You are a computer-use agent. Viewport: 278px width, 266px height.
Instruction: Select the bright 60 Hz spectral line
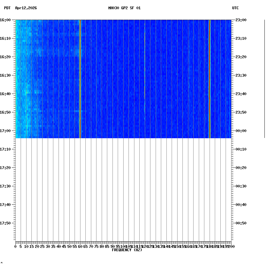pyautogui.click(x=80, y=77)
